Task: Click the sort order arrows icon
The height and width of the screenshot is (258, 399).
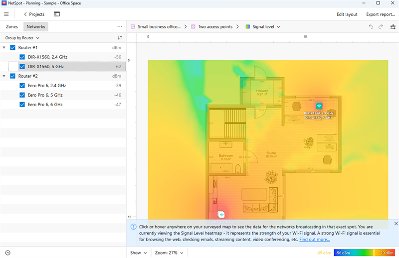Action: 120,38
